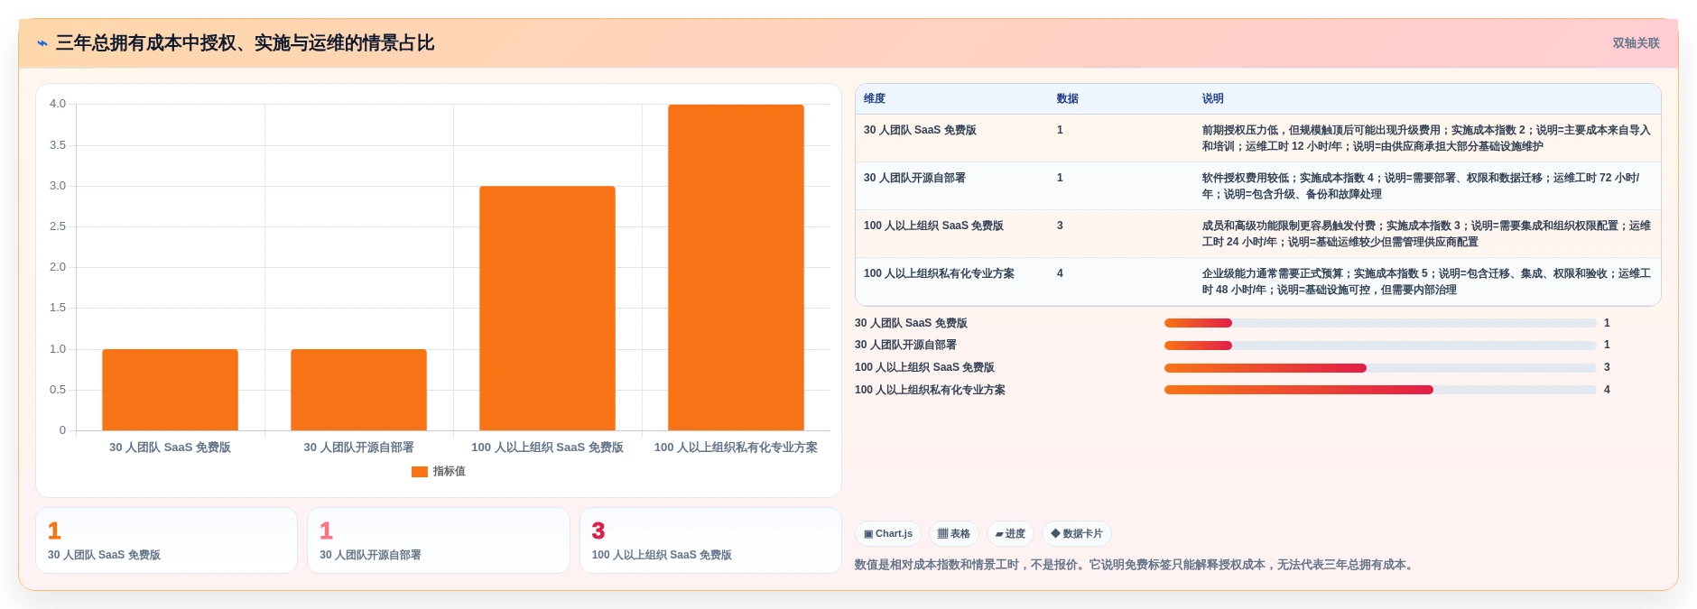Click the panel title 三年总拥有成本中授权

[245, 43]
